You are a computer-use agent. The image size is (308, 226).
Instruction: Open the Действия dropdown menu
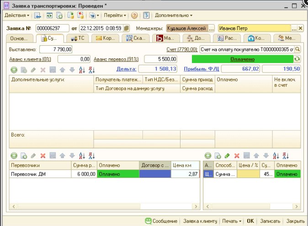pos(17,15)
